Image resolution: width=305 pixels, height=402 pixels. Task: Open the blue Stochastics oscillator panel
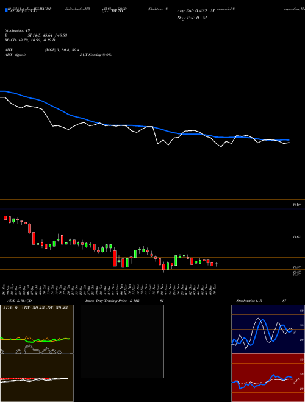coord(268,329)
